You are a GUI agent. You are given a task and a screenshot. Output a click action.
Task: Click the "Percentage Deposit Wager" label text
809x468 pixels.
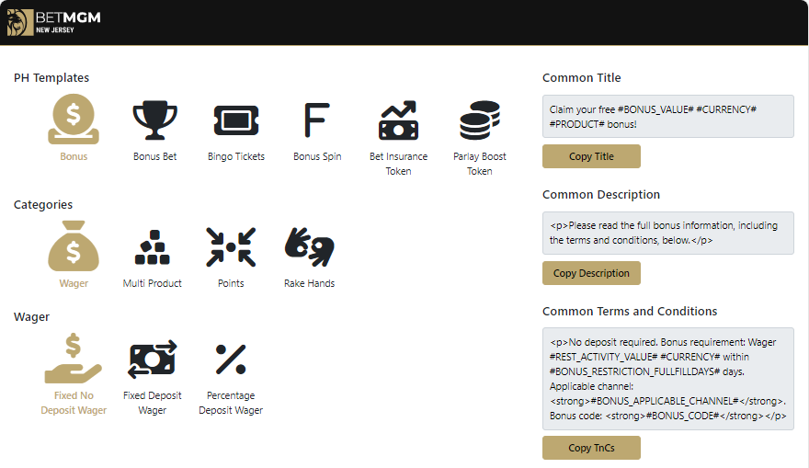pos(231,403)
